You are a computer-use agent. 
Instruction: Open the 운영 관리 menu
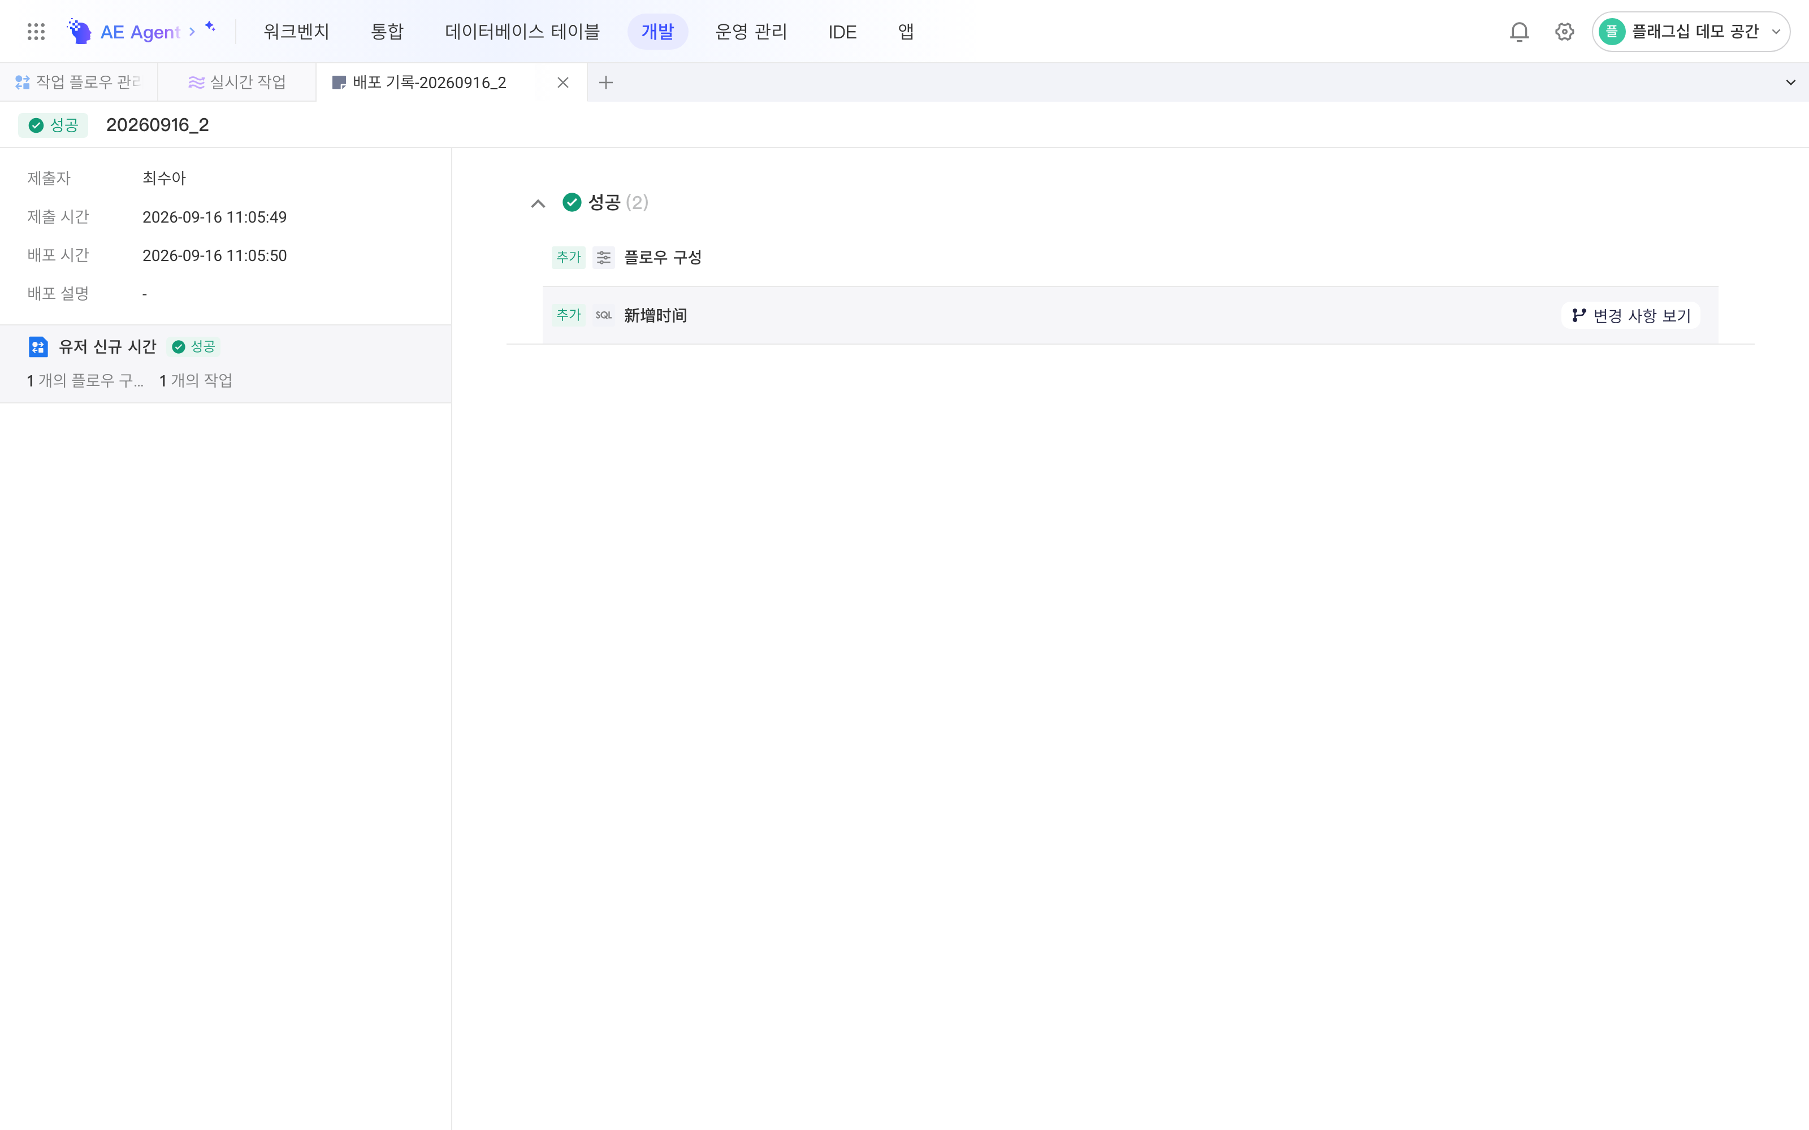tap(751, 32)
